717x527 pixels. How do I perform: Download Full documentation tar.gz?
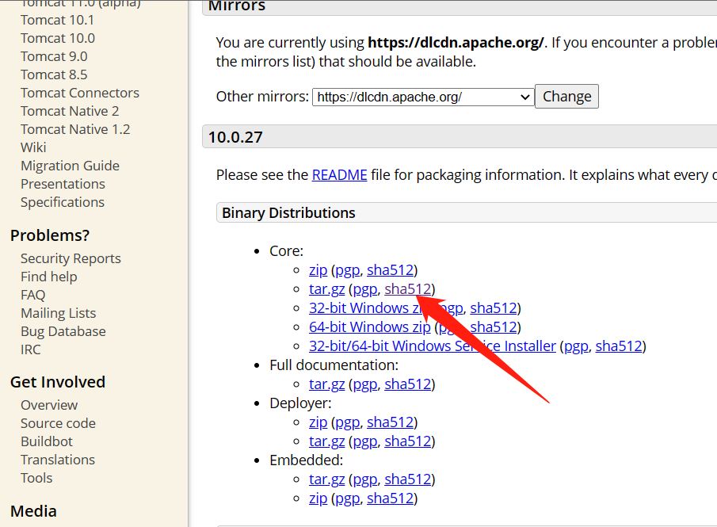(x=327, y=384)
